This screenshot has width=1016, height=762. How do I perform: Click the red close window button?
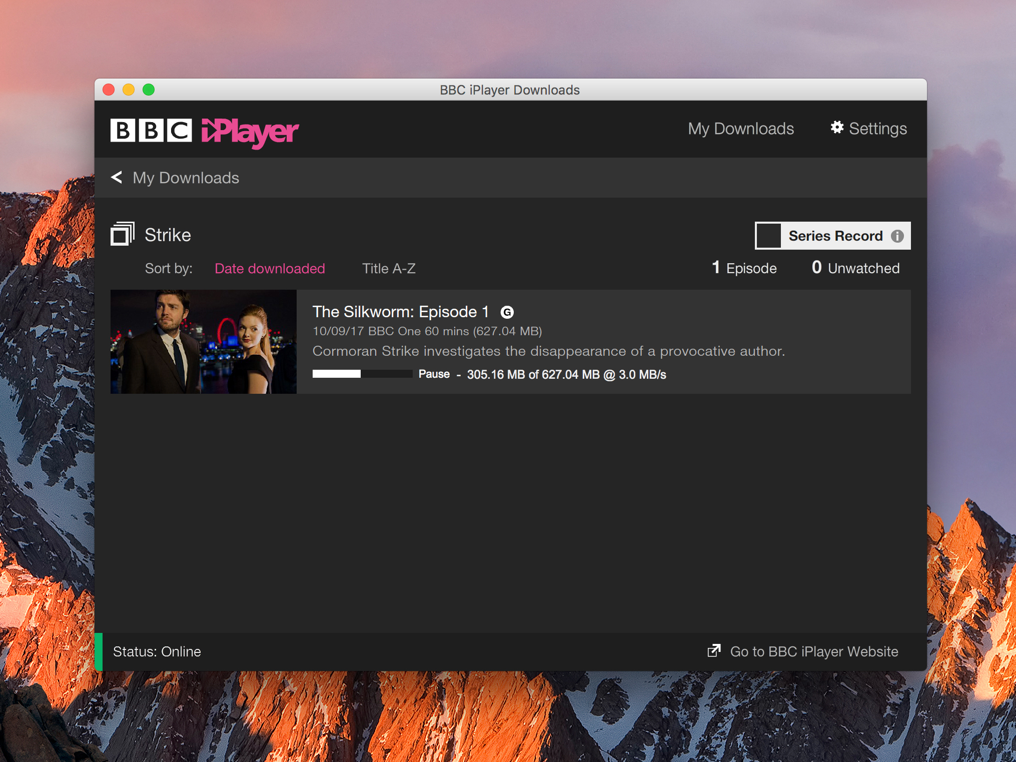(109, 90)
